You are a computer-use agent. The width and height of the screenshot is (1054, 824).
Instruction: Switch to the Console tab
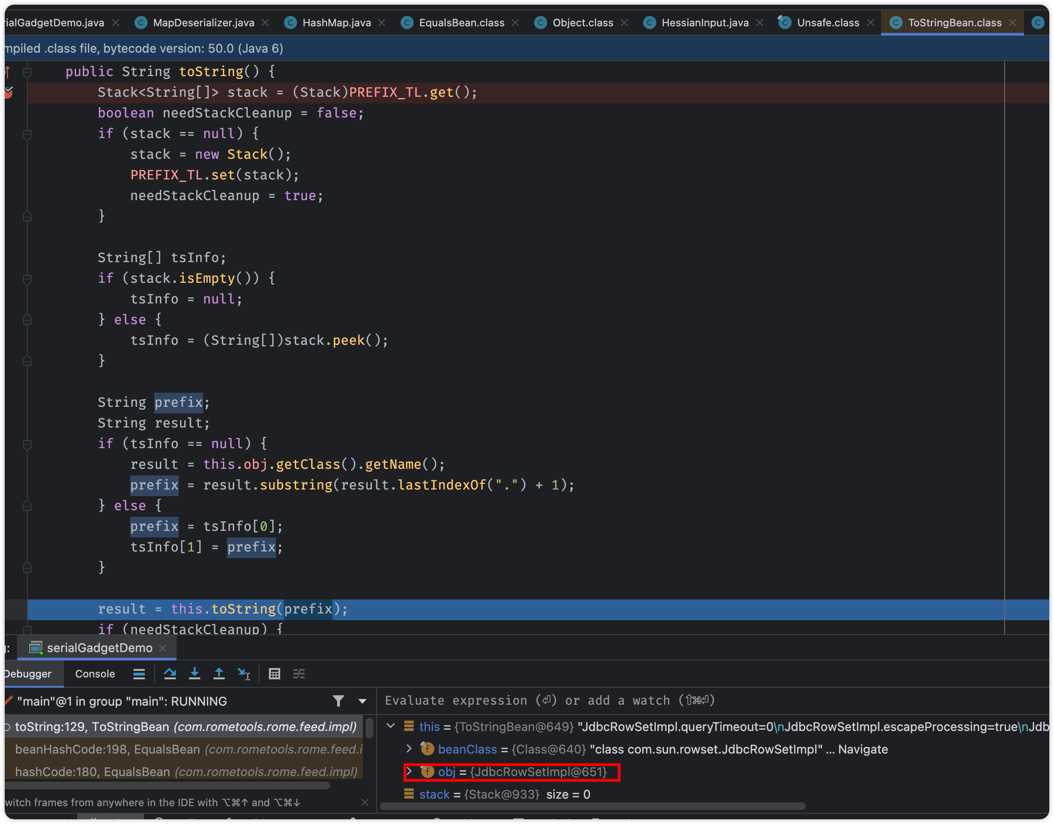95,674
